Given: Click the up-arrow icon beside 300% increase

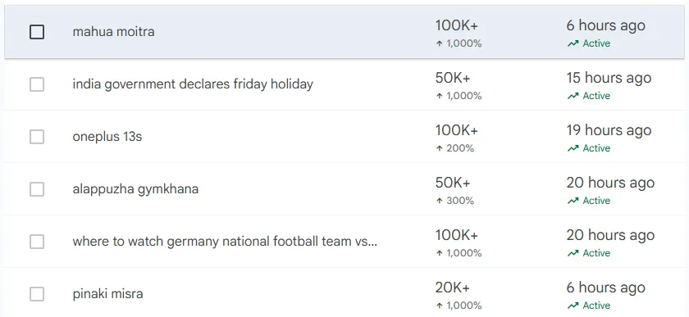Looking at the screenshot, I should (439, 201).
